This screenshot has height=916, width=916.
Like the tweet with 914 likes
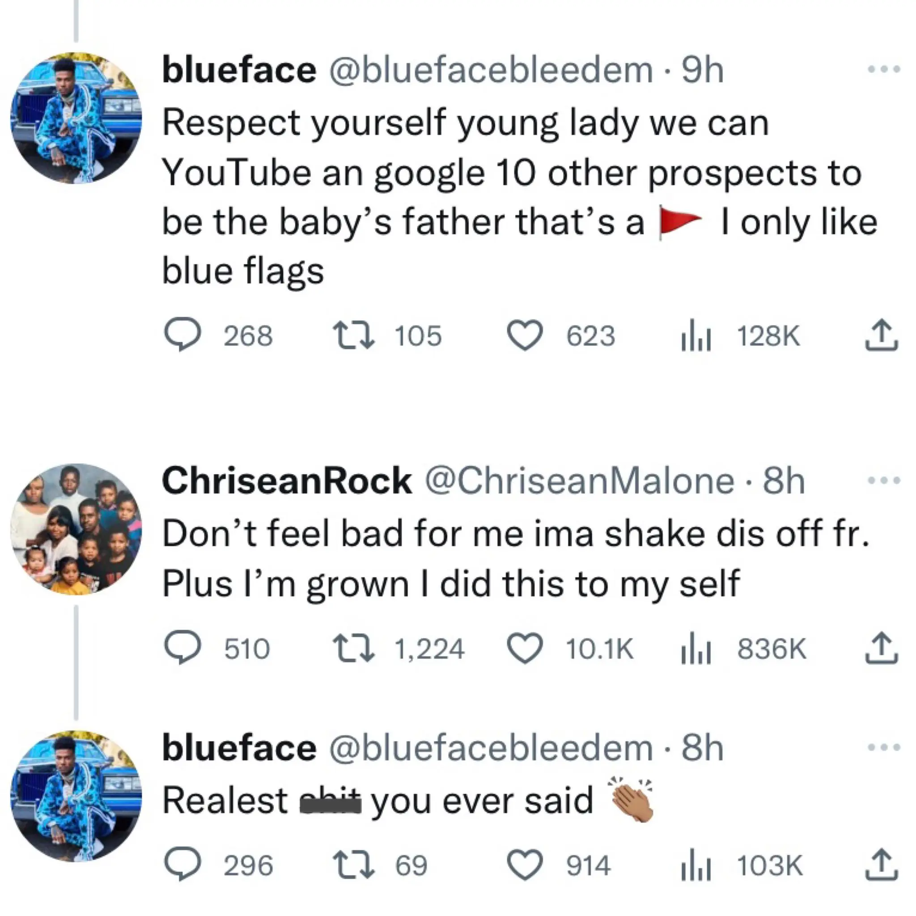(x=525, y=865)
